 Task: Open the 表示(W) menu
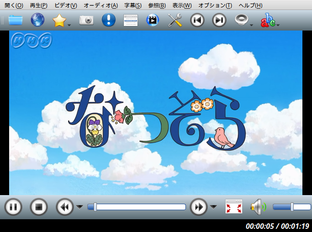point(182,5)
